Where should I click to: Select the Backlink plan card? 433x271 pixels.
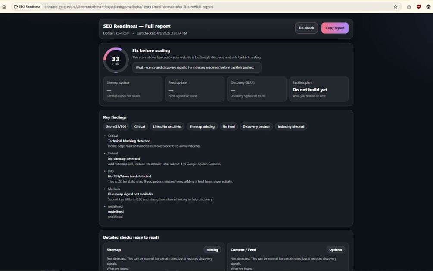pyautogui.click(x=319, y=89)
